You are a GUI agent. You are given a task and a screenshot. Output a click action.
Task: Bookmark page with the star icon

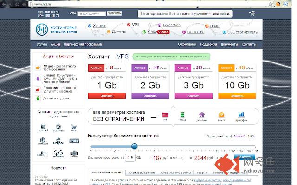pos(271,4)
